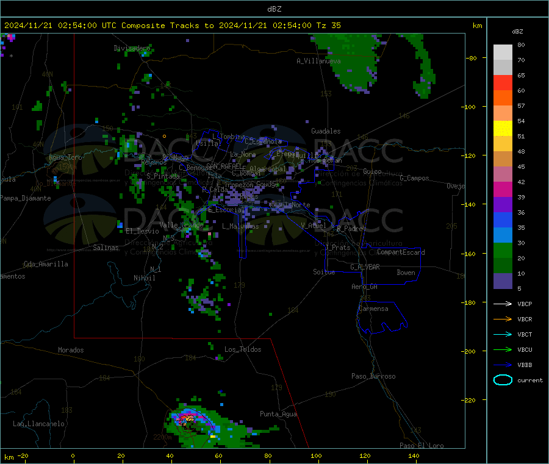Screen dimensions: 549x464
Task: Click the 'El_Desvio' map label
Action: coord(142,231)
